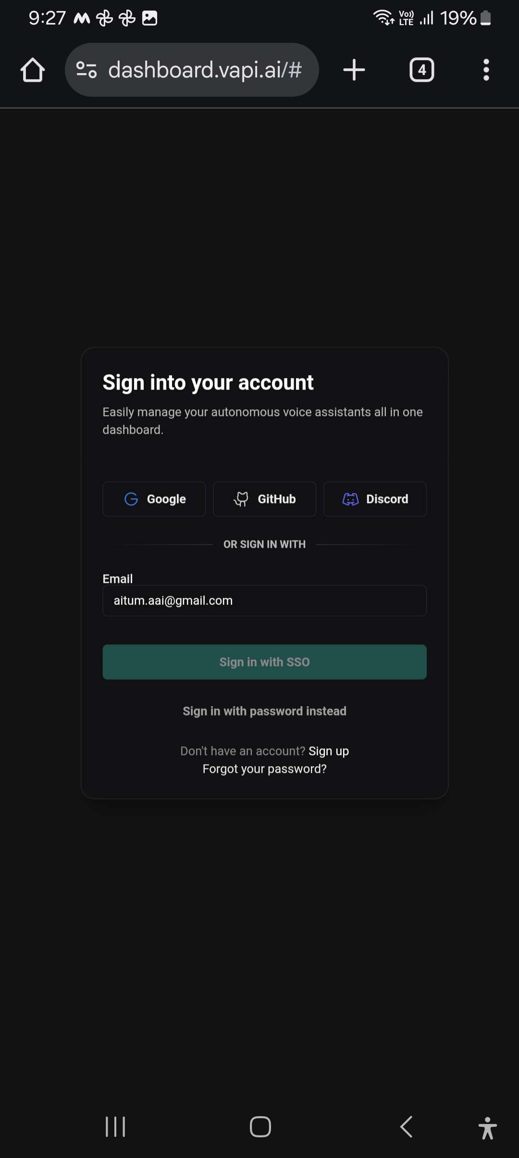The width and height of the screenshot is (519, 1158).
Task: Tap Android back navigation arrow
Action: click(407, 1127)
